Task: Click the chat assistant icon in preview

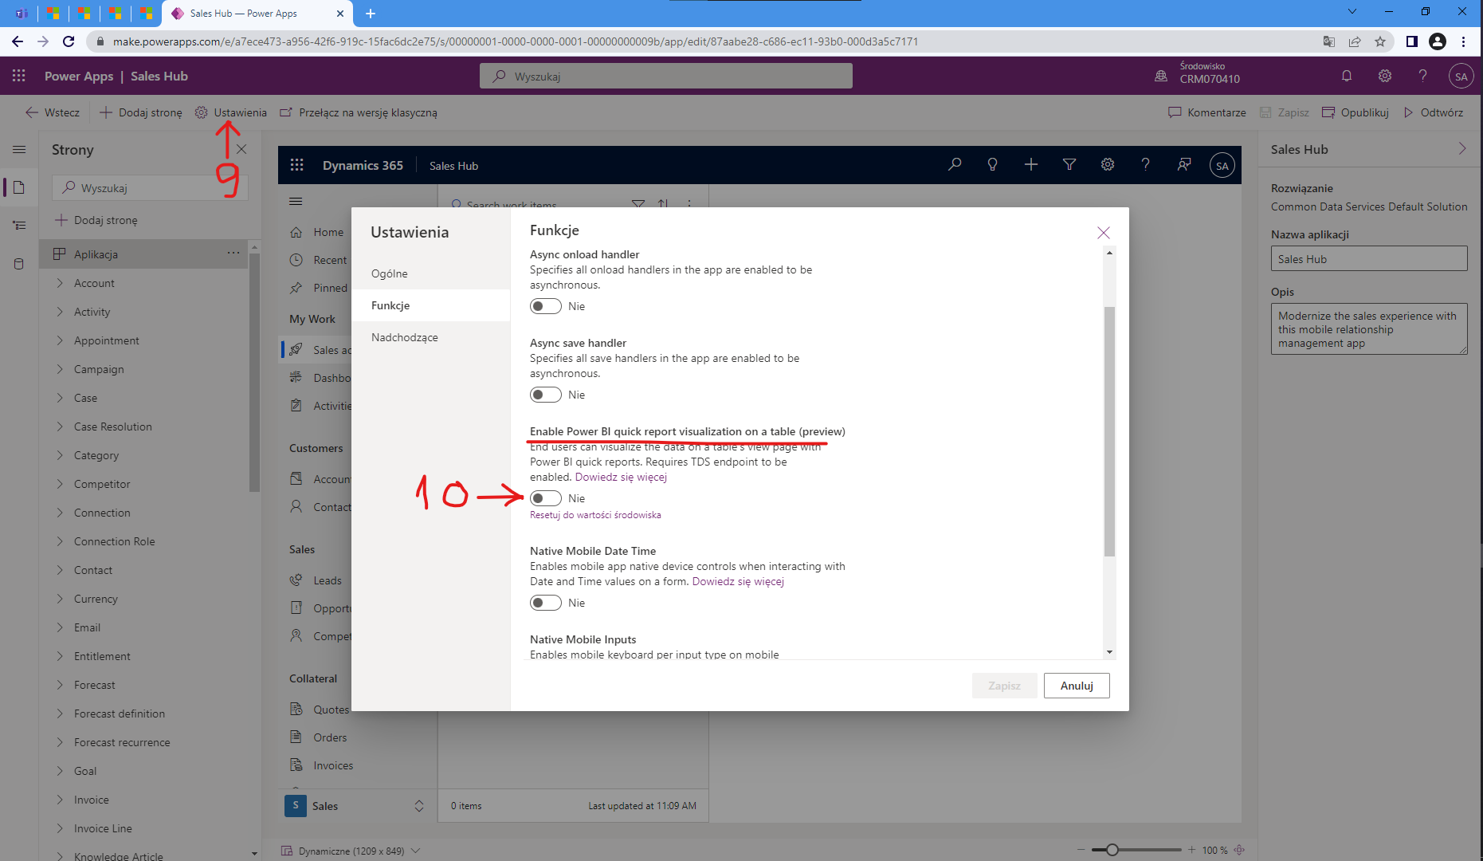Action: click(x=1184, y=164)
